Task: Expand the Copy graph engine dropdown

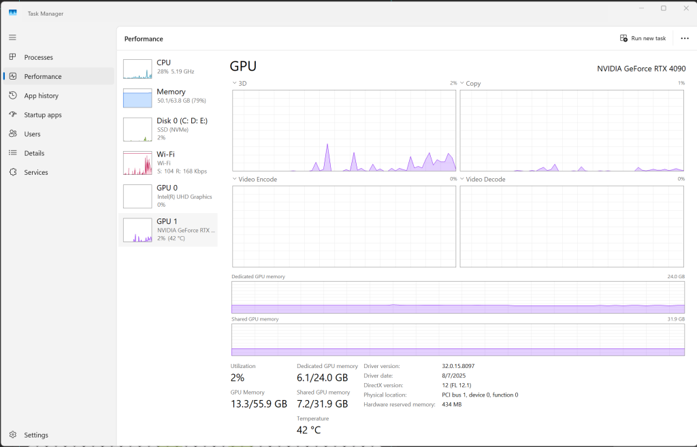Action: click(x=462, y=84)
